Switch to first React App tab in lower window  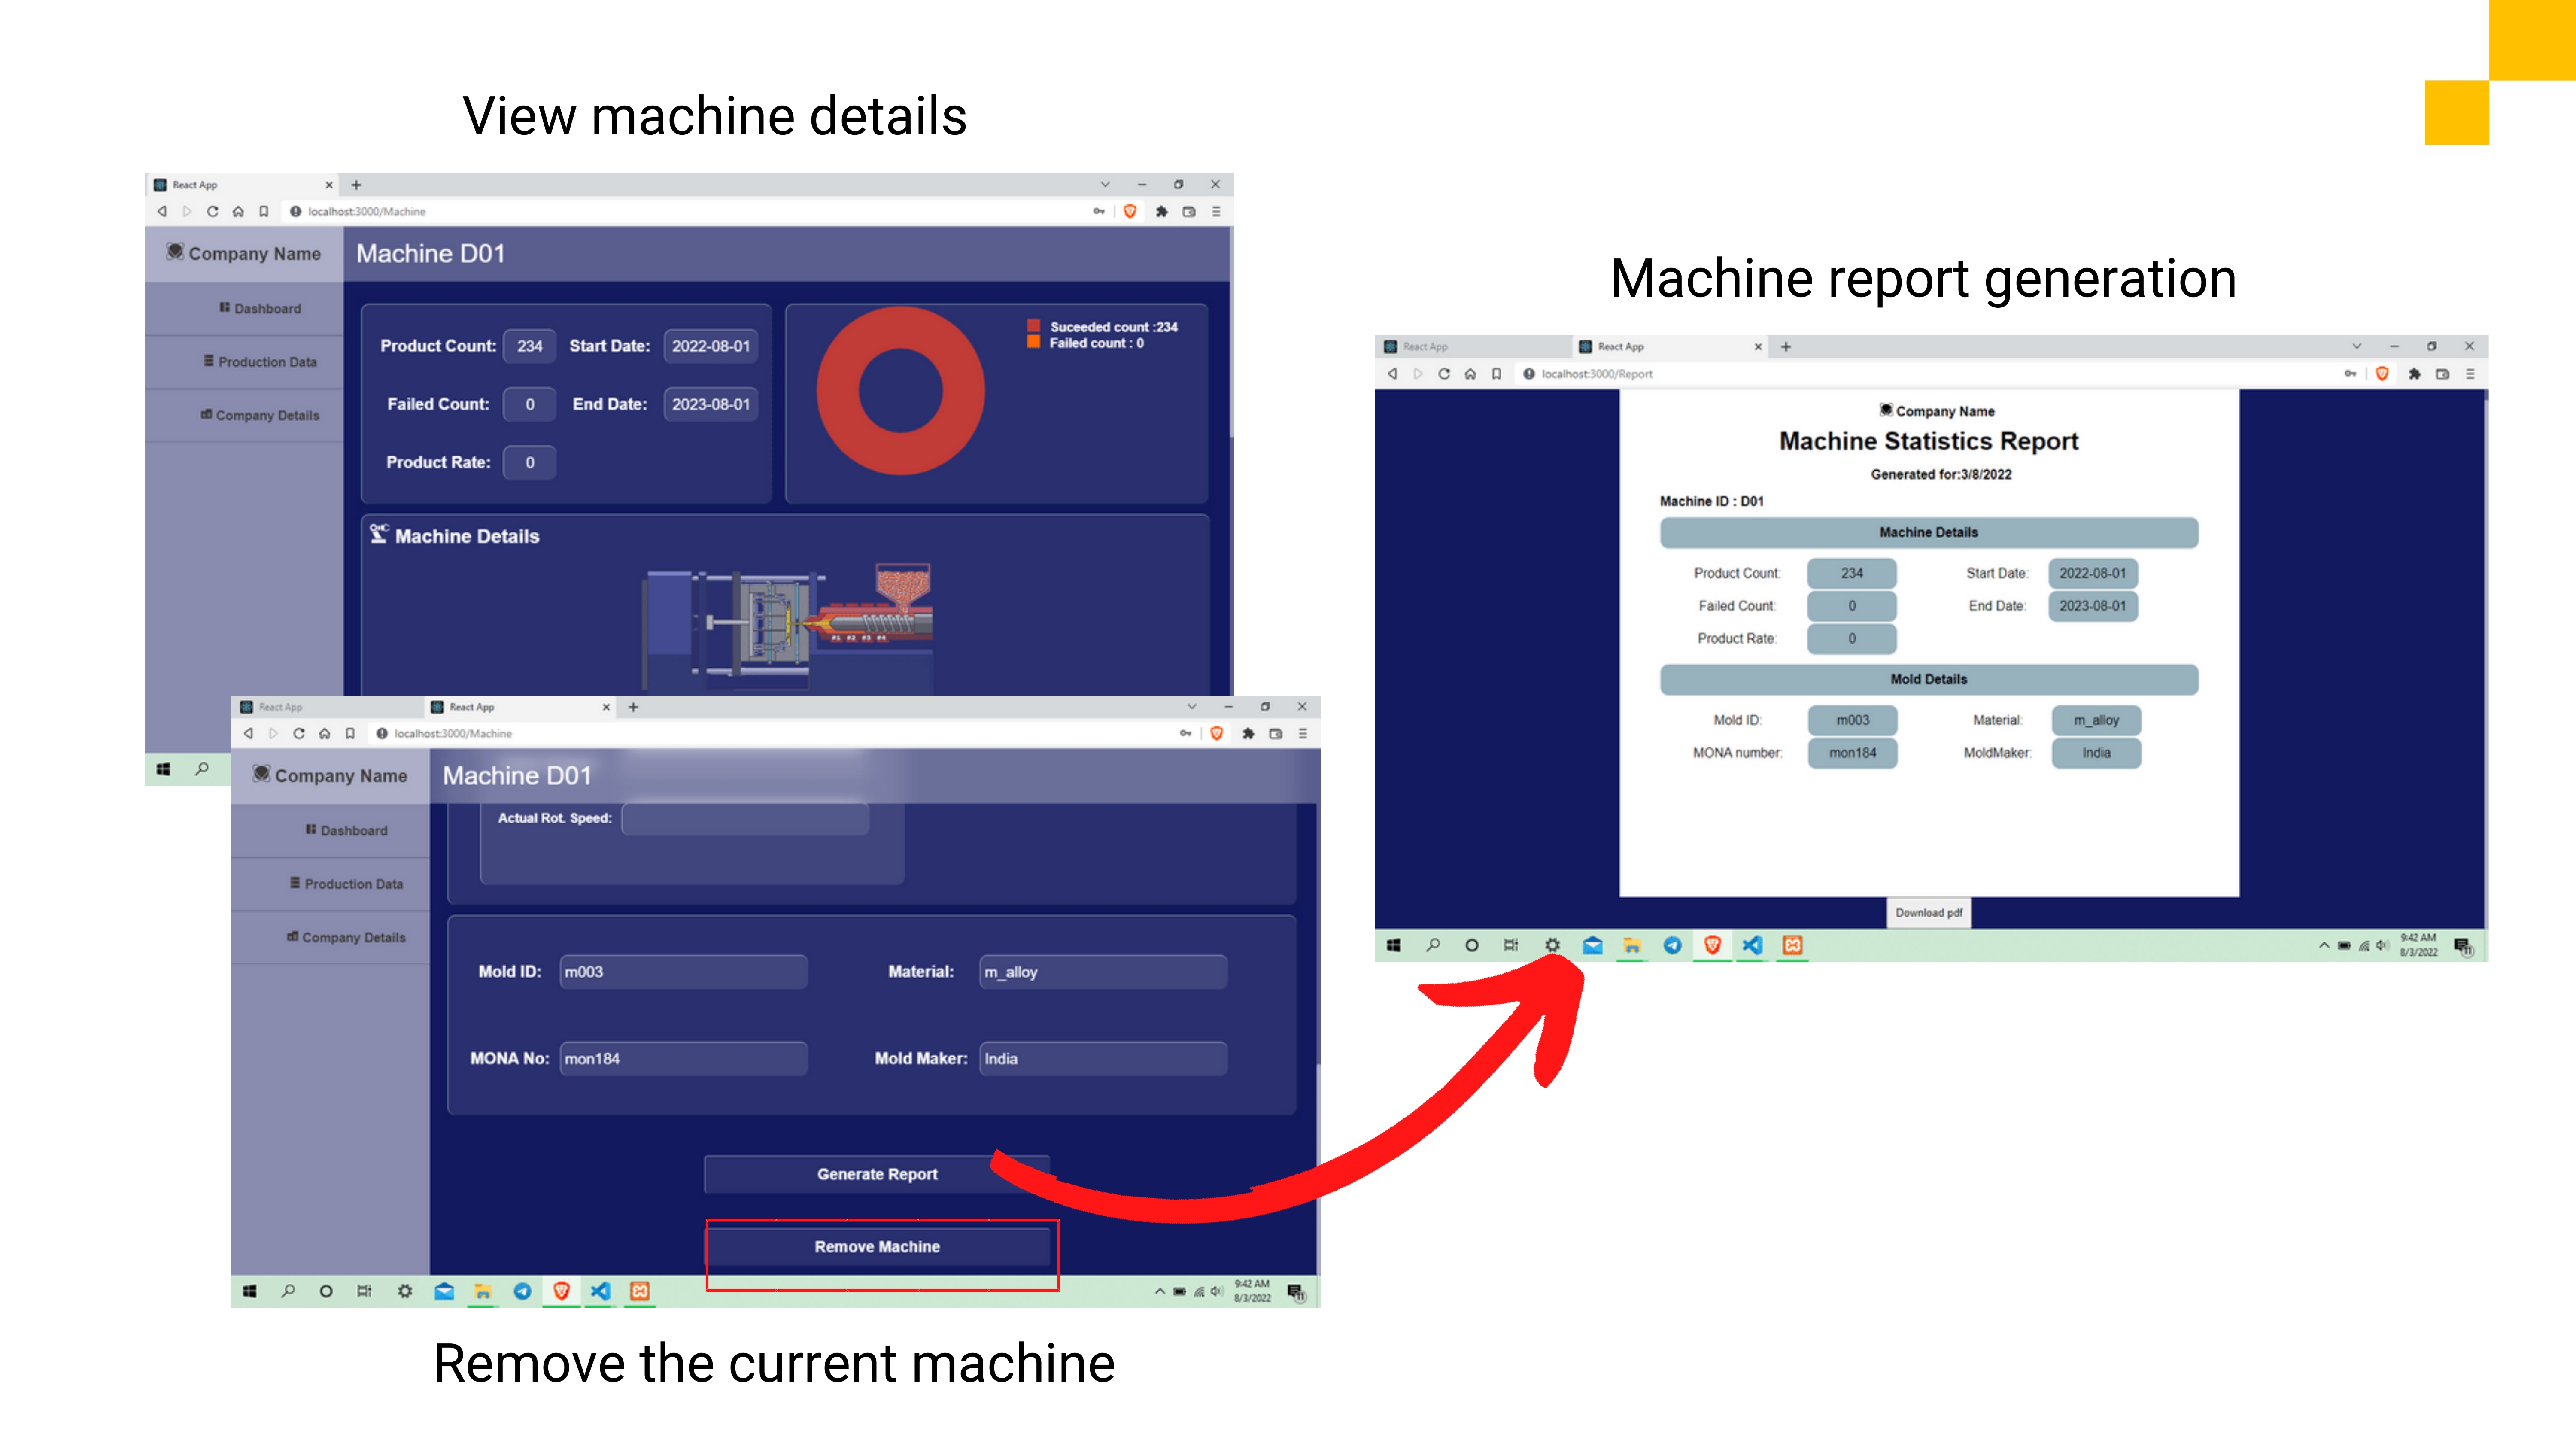click(325, 707)
